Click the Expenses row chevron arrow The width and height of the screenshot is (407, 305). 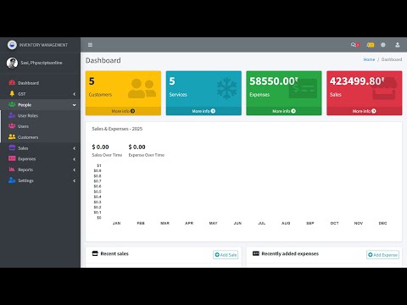point(75,159)
